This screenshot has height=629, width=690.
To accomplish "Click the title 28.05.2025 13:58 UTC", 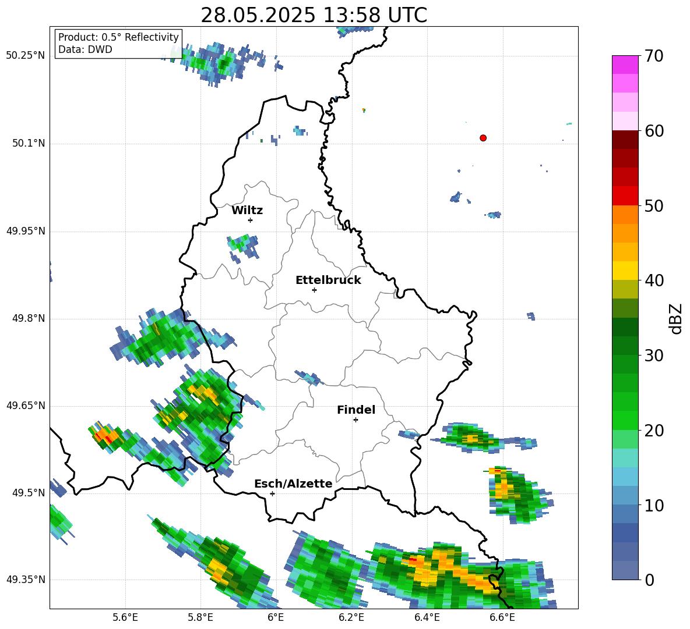I will click(314, 15).
